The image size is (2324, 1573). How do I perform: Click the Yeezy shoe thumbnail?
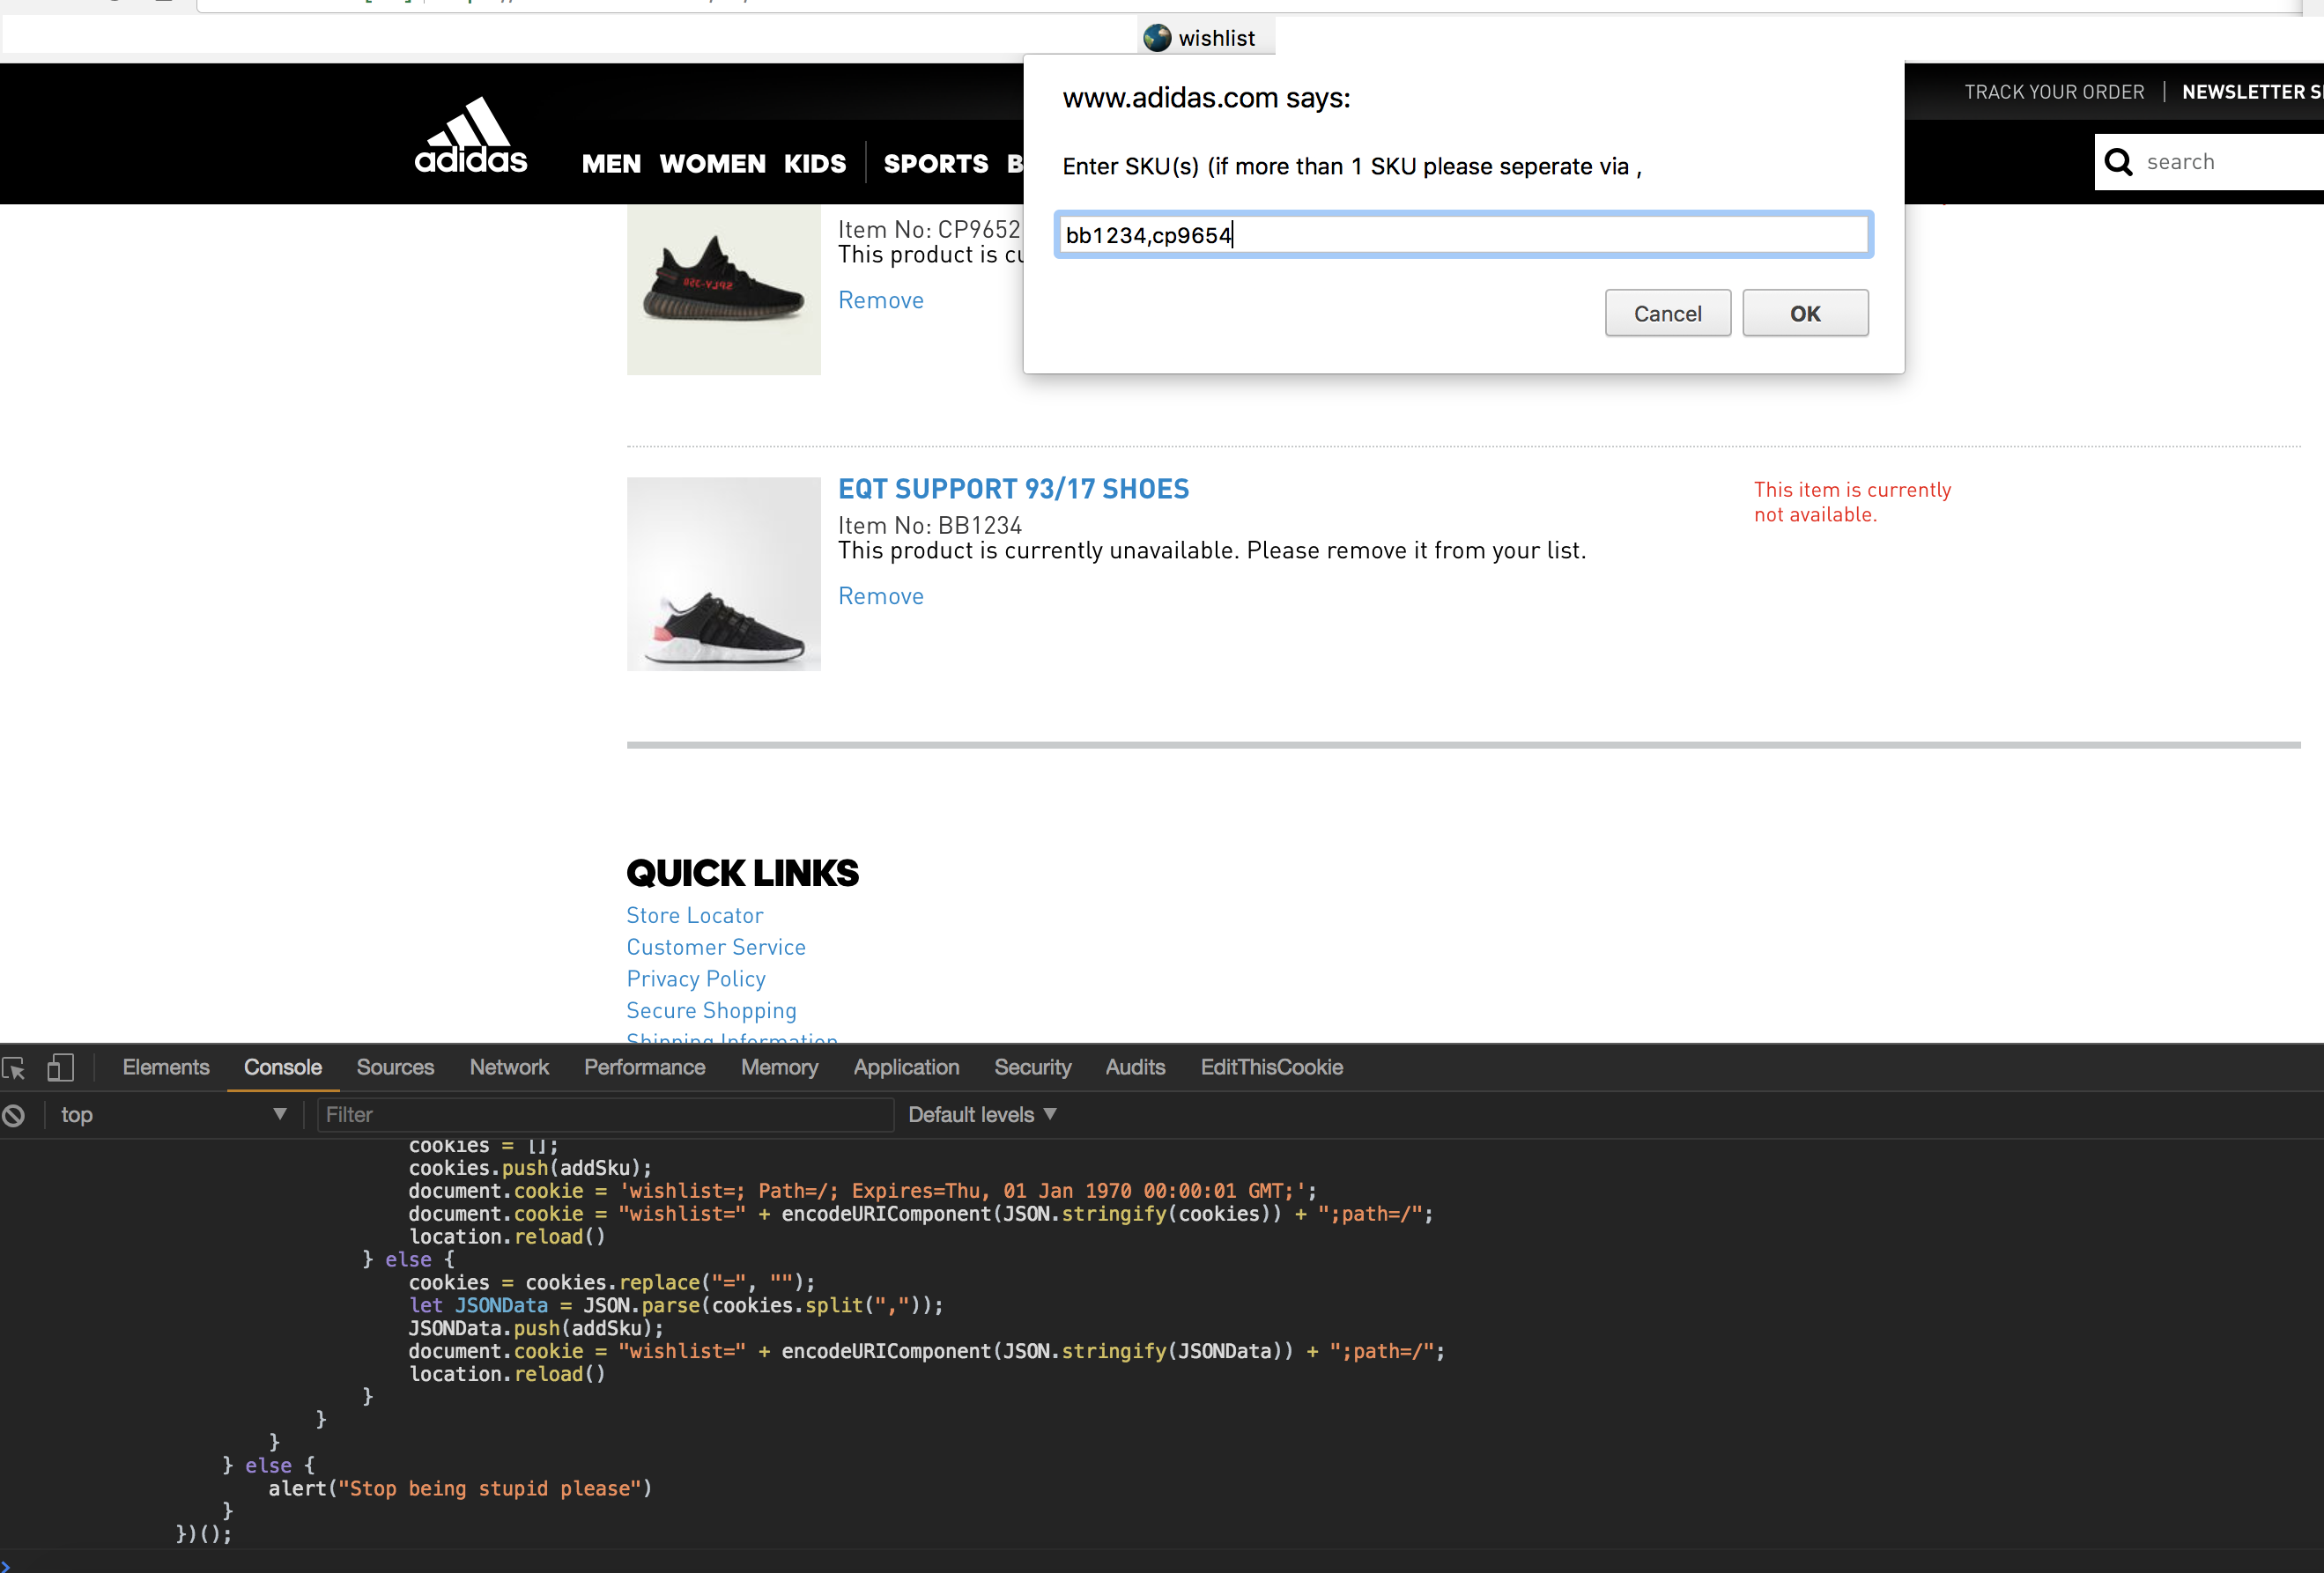(723, 290)
